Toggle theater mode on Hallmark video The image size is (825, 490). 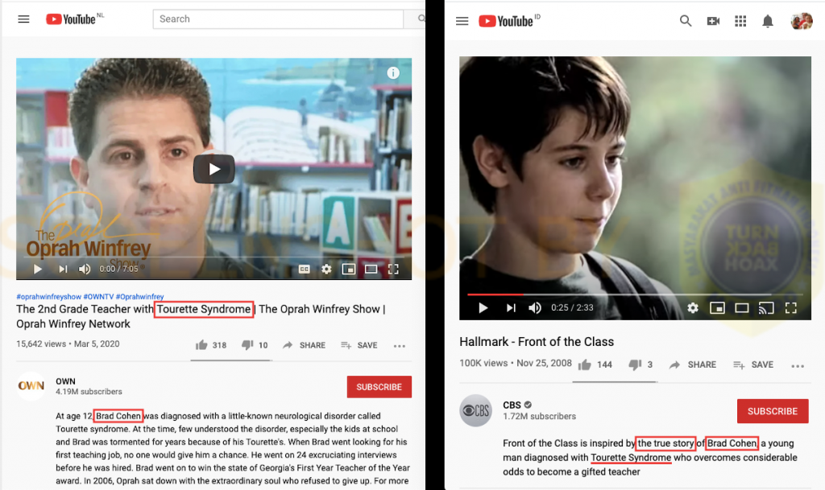coord(742,308)
